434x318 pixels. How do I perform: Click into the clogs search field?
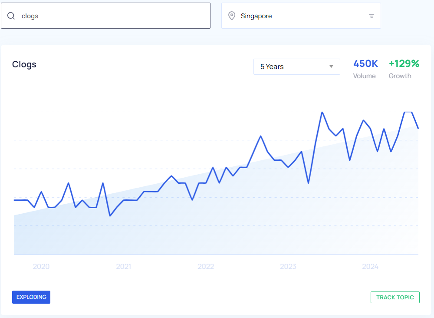coord(113,16)
